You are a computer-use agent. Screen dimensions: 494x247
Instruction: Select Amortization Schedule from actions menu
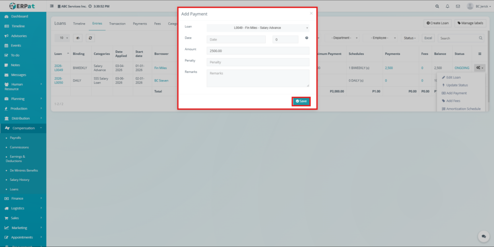[461, 109]
